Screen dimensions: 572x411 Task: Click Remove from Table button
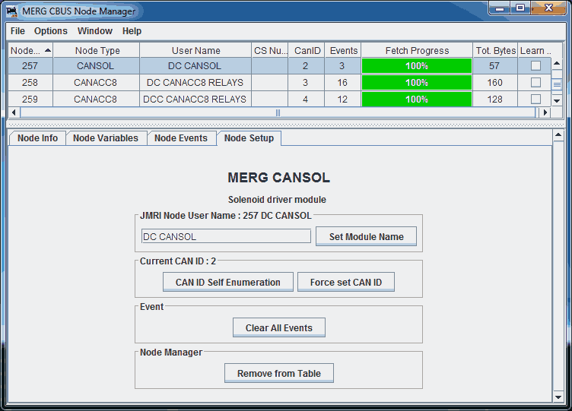[x=279, y=373]
